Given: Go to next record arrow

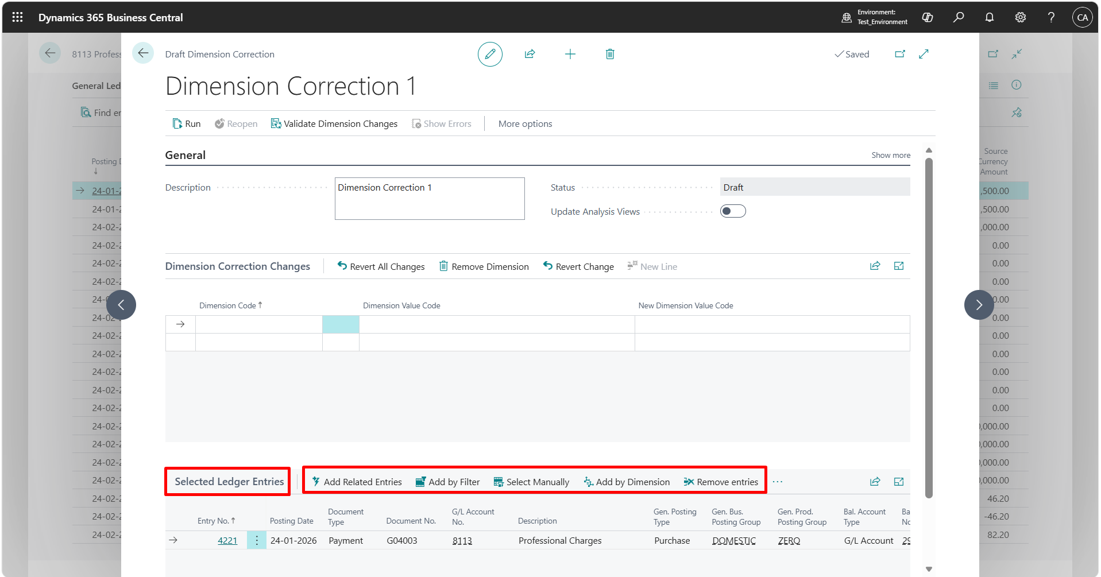Looking at the screenshot, I should click(x=979, y=305).
